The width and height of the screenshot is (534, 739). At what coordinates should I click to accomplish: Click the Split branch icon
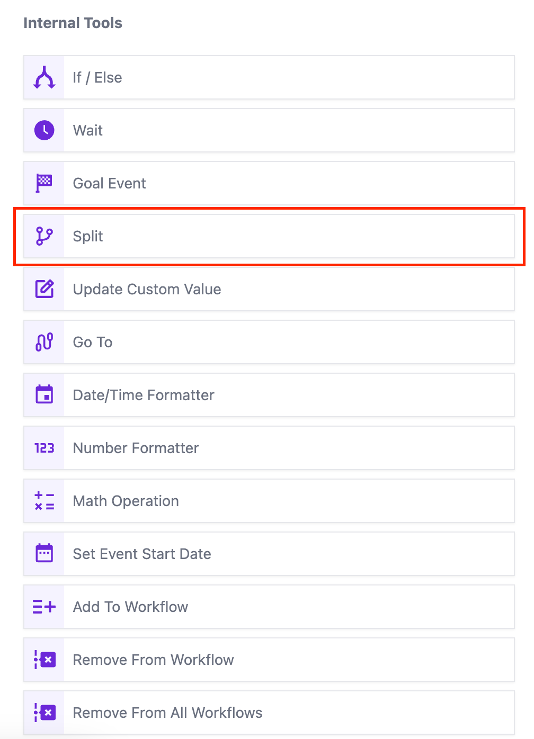coord(44,236)
